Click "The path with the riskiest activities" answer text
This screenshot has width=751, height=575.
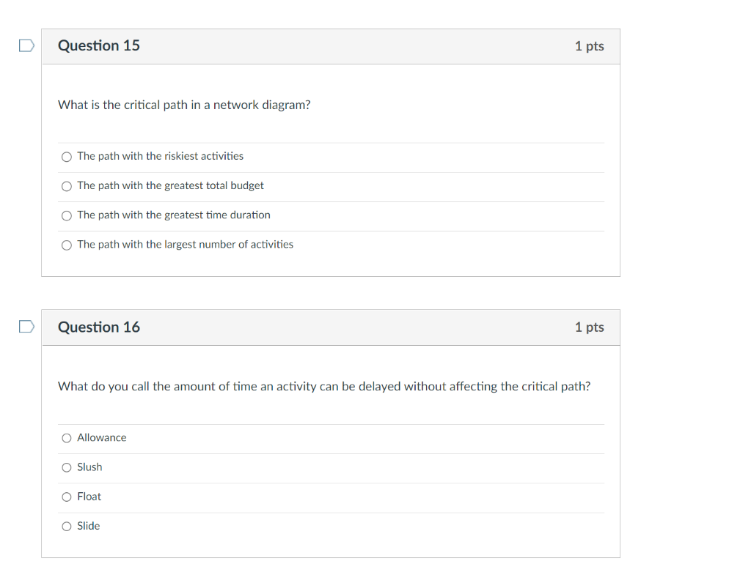(160, 156)
